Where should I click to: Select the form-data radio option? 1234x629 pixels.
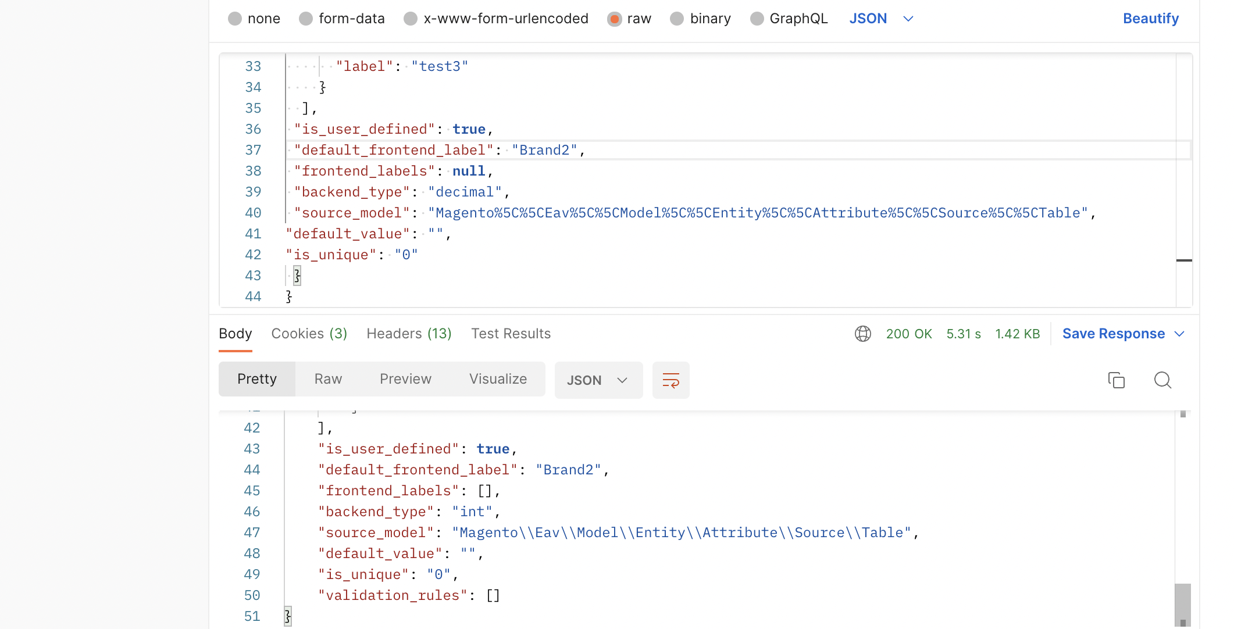click(x=305, y=19)
